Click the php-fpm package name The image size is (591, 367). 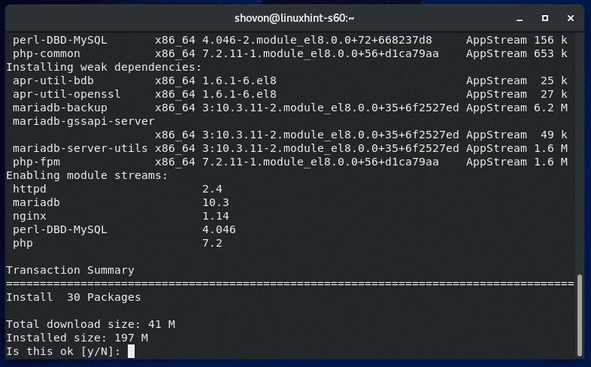tap(35, 162)
